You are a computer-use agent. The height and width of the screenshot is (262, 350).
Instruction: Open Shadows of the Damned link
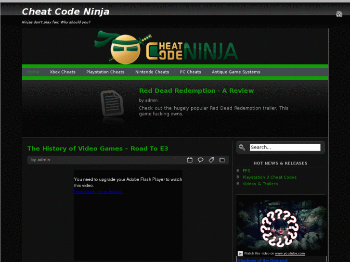[262, 260]
